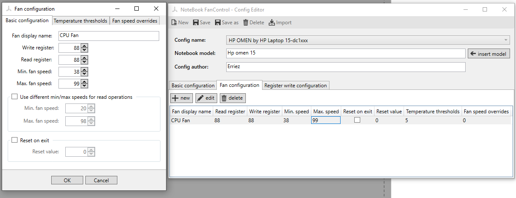Click the Config author text field
516x198 pixels.
pos(345,67)
